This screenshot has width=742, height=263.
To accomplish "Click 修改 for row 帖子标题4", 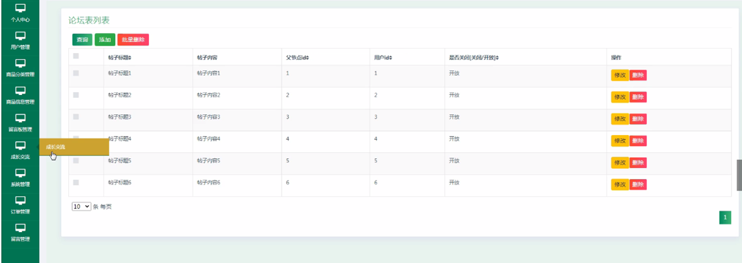I will pyautogui.click(x=620, y=140).
